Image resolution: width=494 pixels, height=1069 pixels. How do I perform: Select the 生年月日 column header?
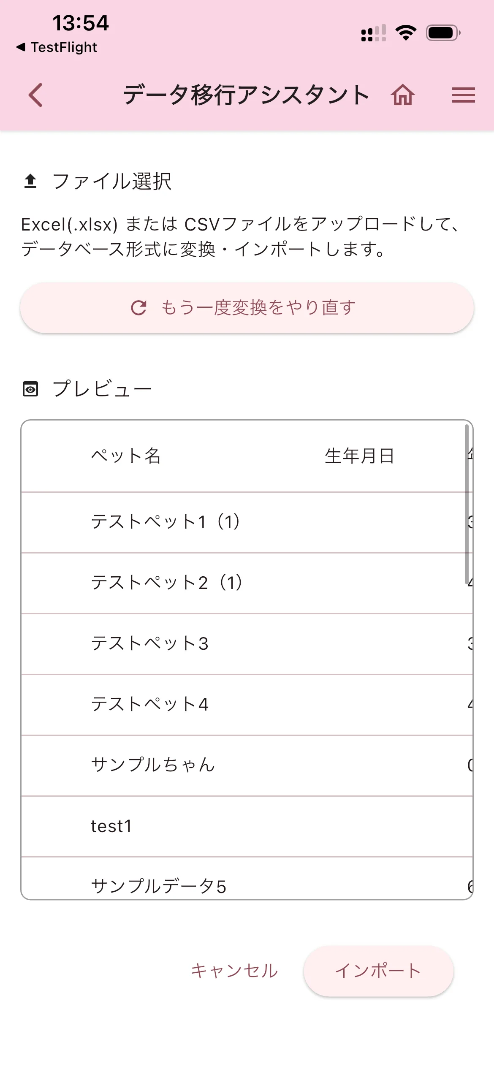point(359,456)
